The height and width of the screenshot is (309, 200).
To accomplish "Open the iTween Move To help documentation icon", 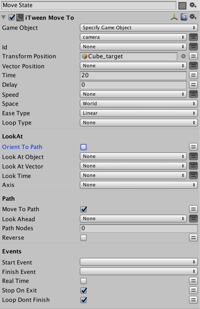I will 184,17.
